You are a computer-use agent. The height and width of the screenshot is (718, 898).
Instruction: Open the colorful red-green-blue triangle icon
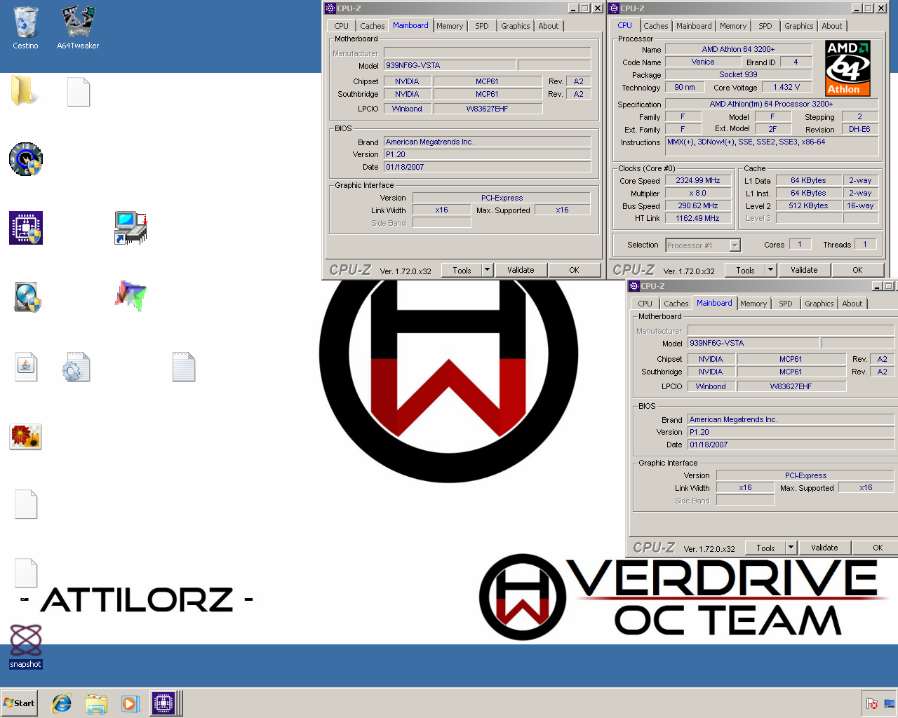(130, 296)
